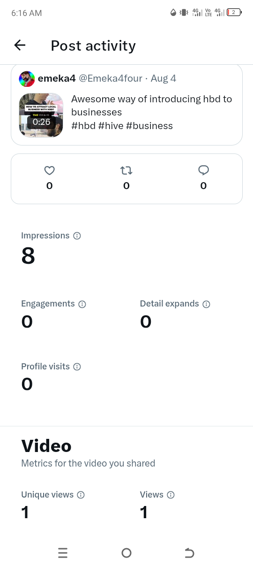Screen dimensions: 253x567
Task: Open the Engagements info icon
Action: pyautogui.click(x=82, y=304)
